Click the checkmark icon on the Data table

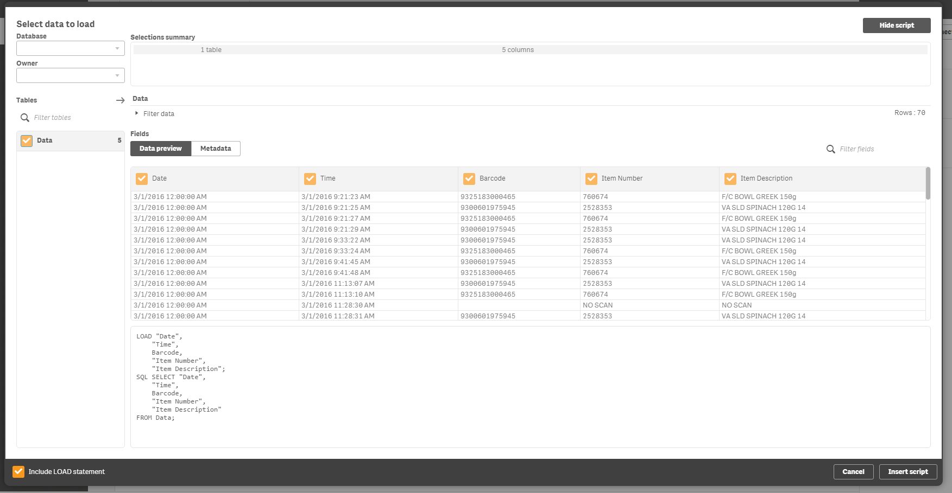pyautogui.click(x=26, y=140)
